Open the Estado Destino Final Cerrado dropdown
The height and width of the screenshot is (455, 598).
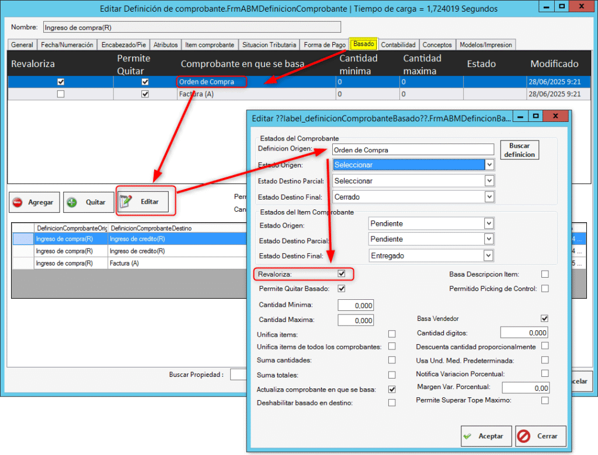[489, 197]
